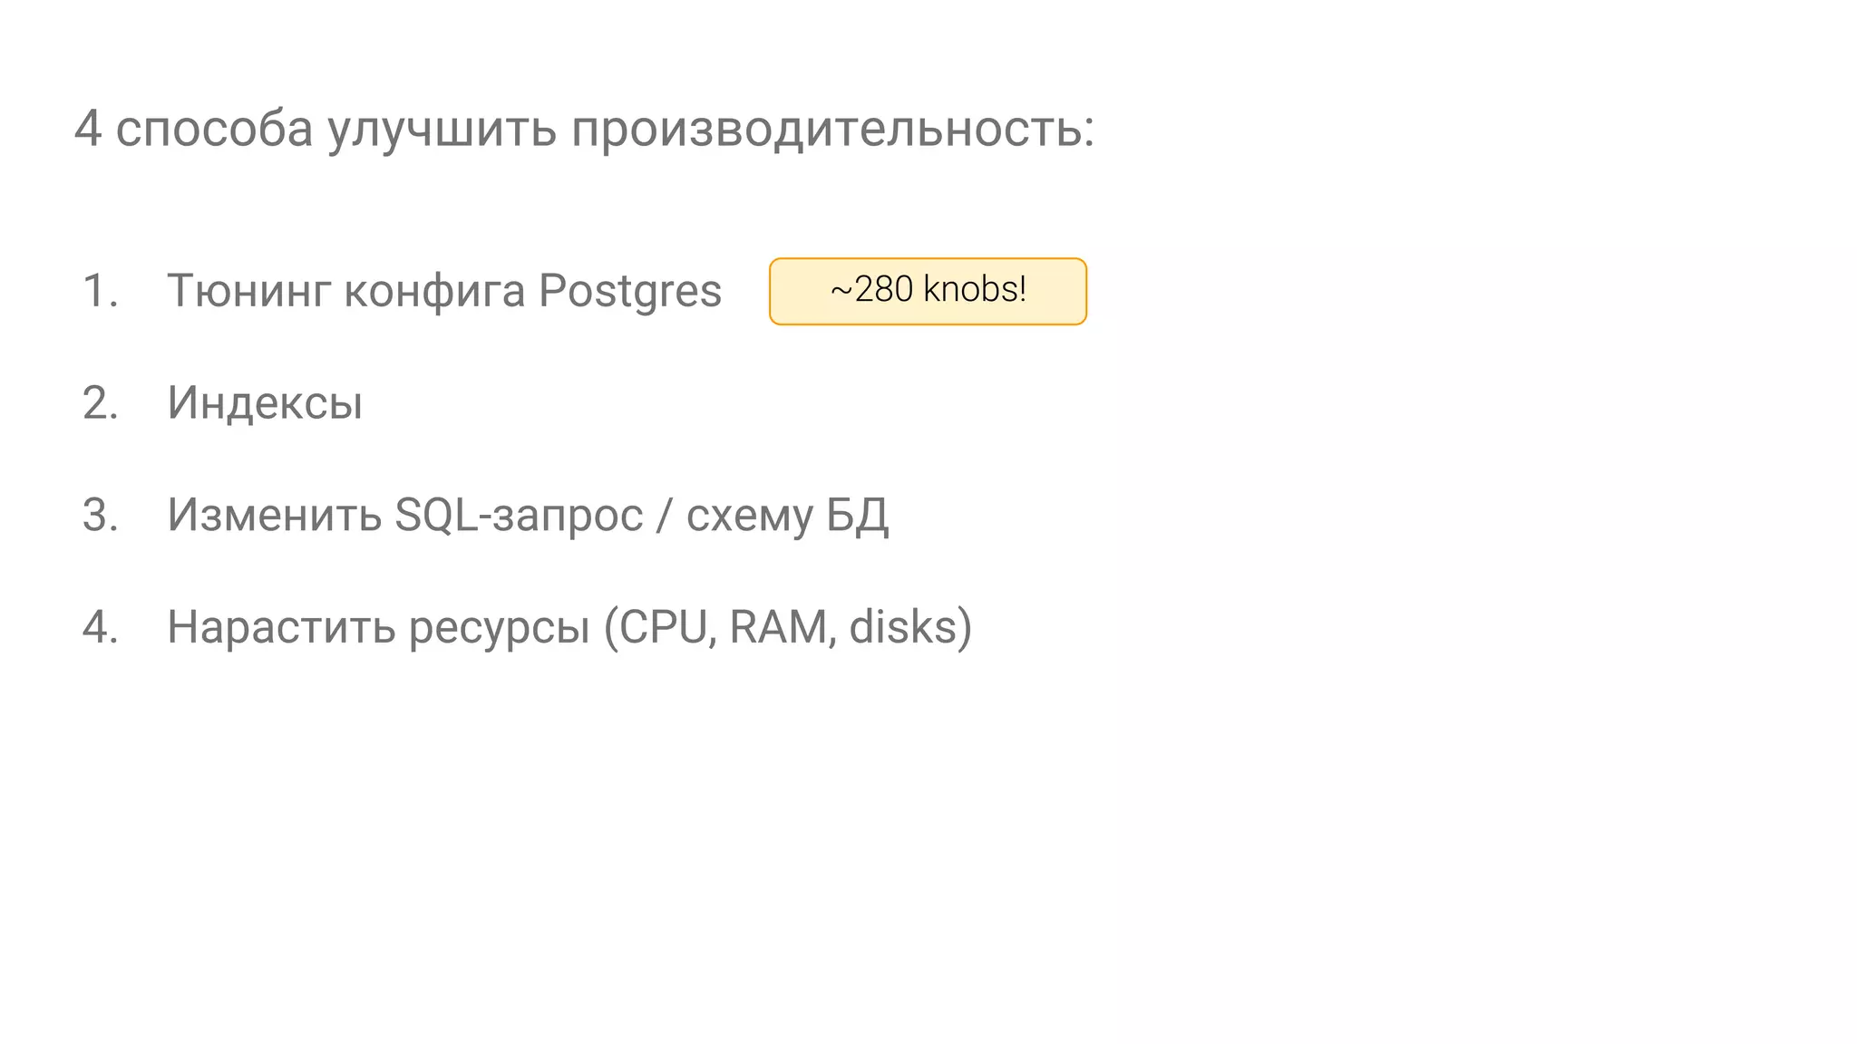The width and height of the screenshot is (1857, 1044).
Task: Click the word 'Изменить' in item three
Action: 274,515
